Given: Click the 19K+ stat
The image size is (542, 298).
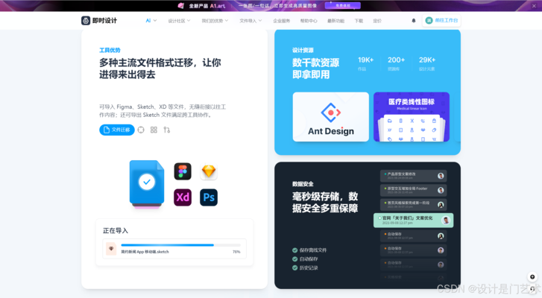Looking at the screenshot, I should click(366, 60).
